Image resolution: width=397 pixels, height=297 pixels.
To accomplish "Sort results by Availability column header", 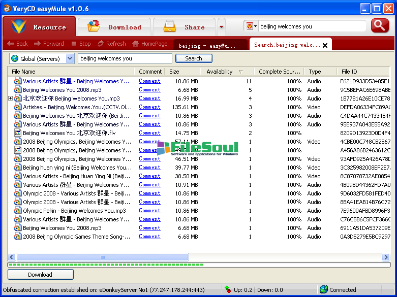I will pos(220,72).
